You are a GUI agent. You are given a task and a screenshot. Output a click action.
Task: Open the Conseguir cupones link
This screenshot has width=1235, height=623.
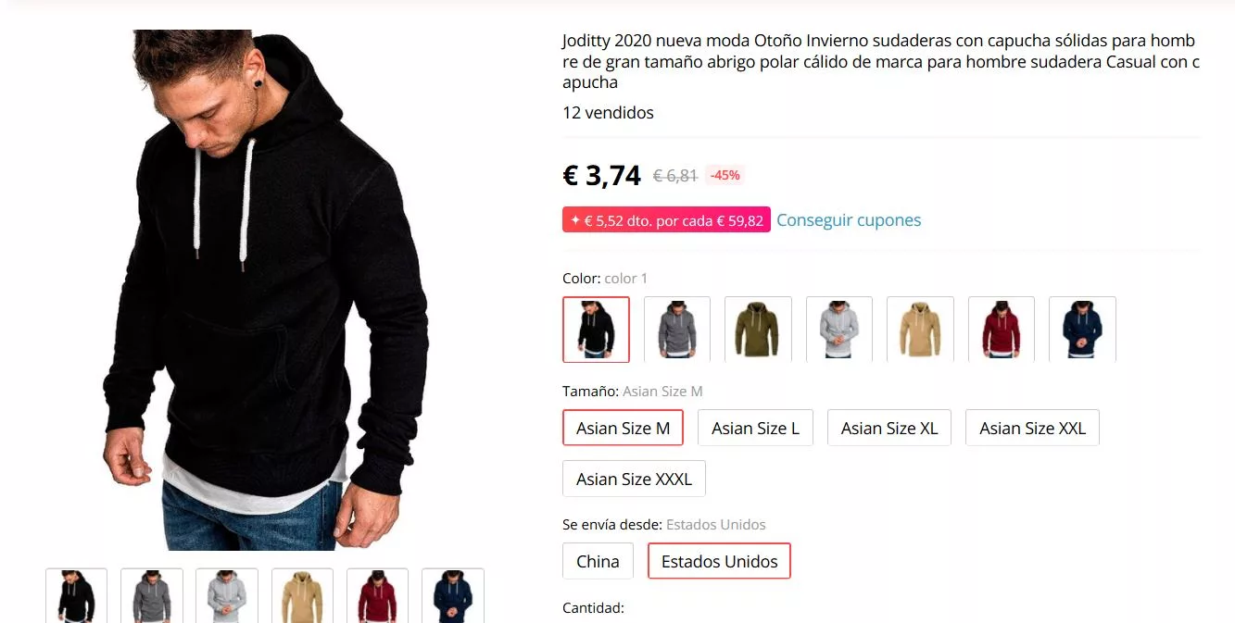point(849,219)
